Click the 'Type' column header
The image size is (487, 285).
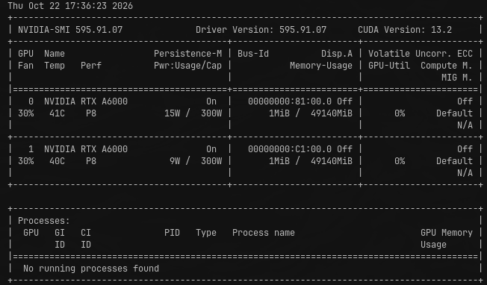pyautogui.click(x=206, y=233)
